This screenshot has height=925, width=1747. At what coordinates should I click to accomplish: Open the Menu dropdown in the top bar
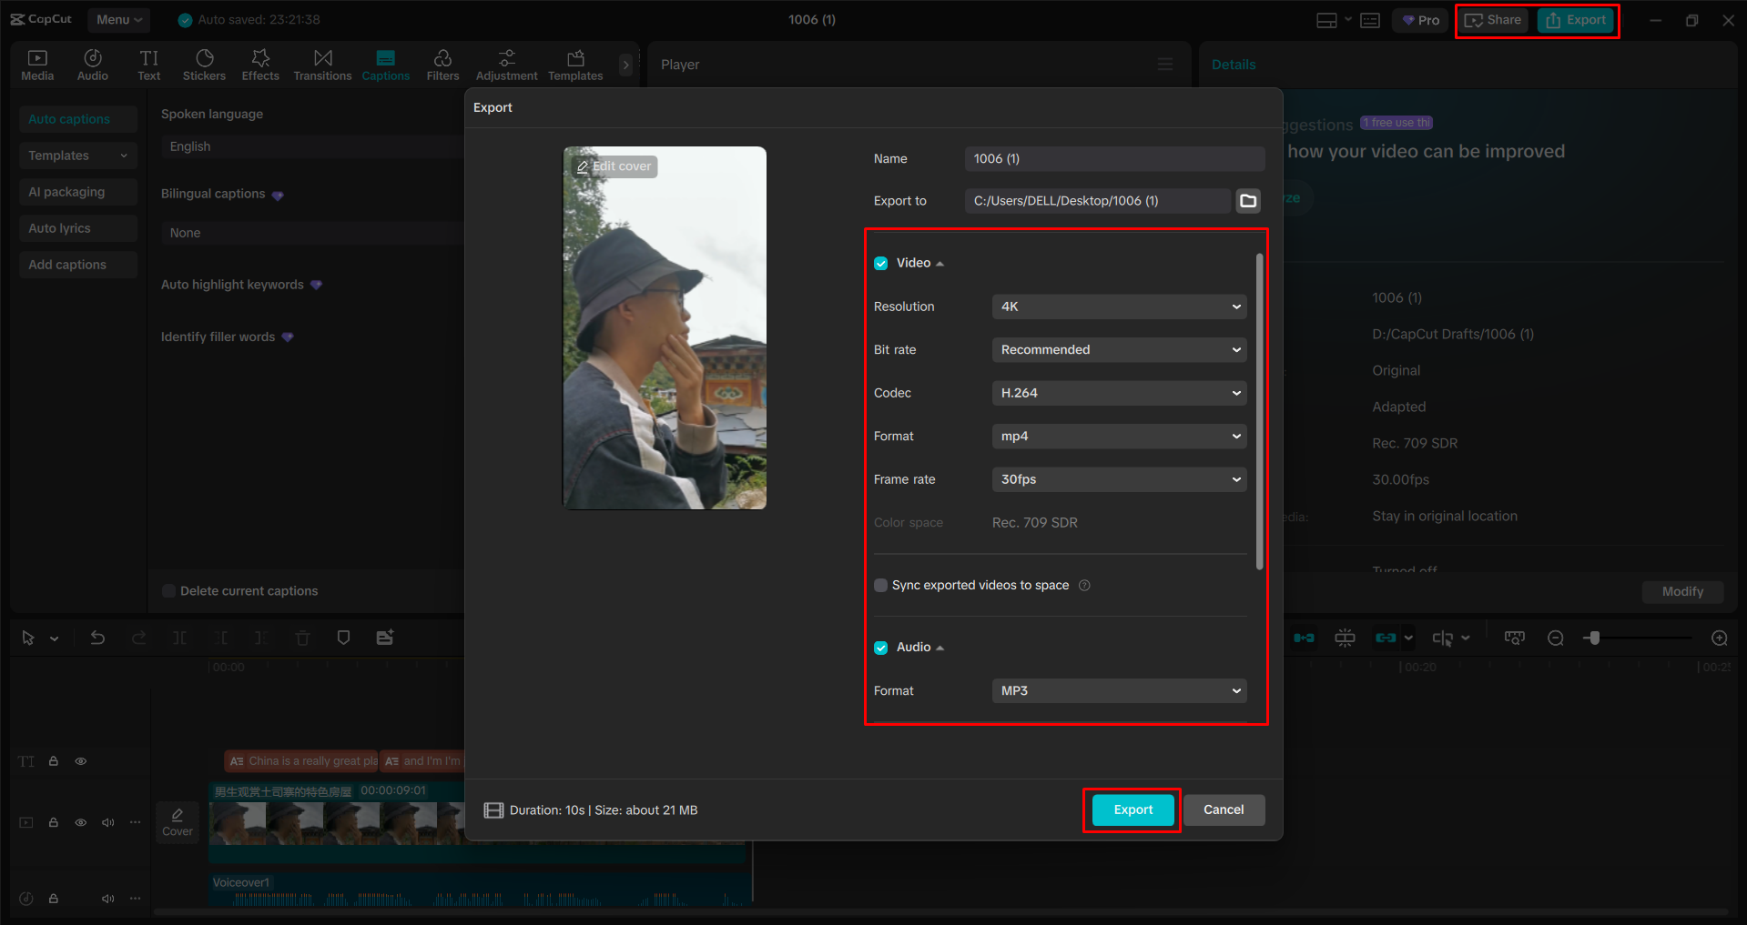coord(118,19)
